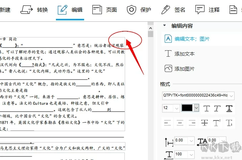242x160 pixels.
Task: Open the font size 12 dropdown
Action: tap(176, 108)
